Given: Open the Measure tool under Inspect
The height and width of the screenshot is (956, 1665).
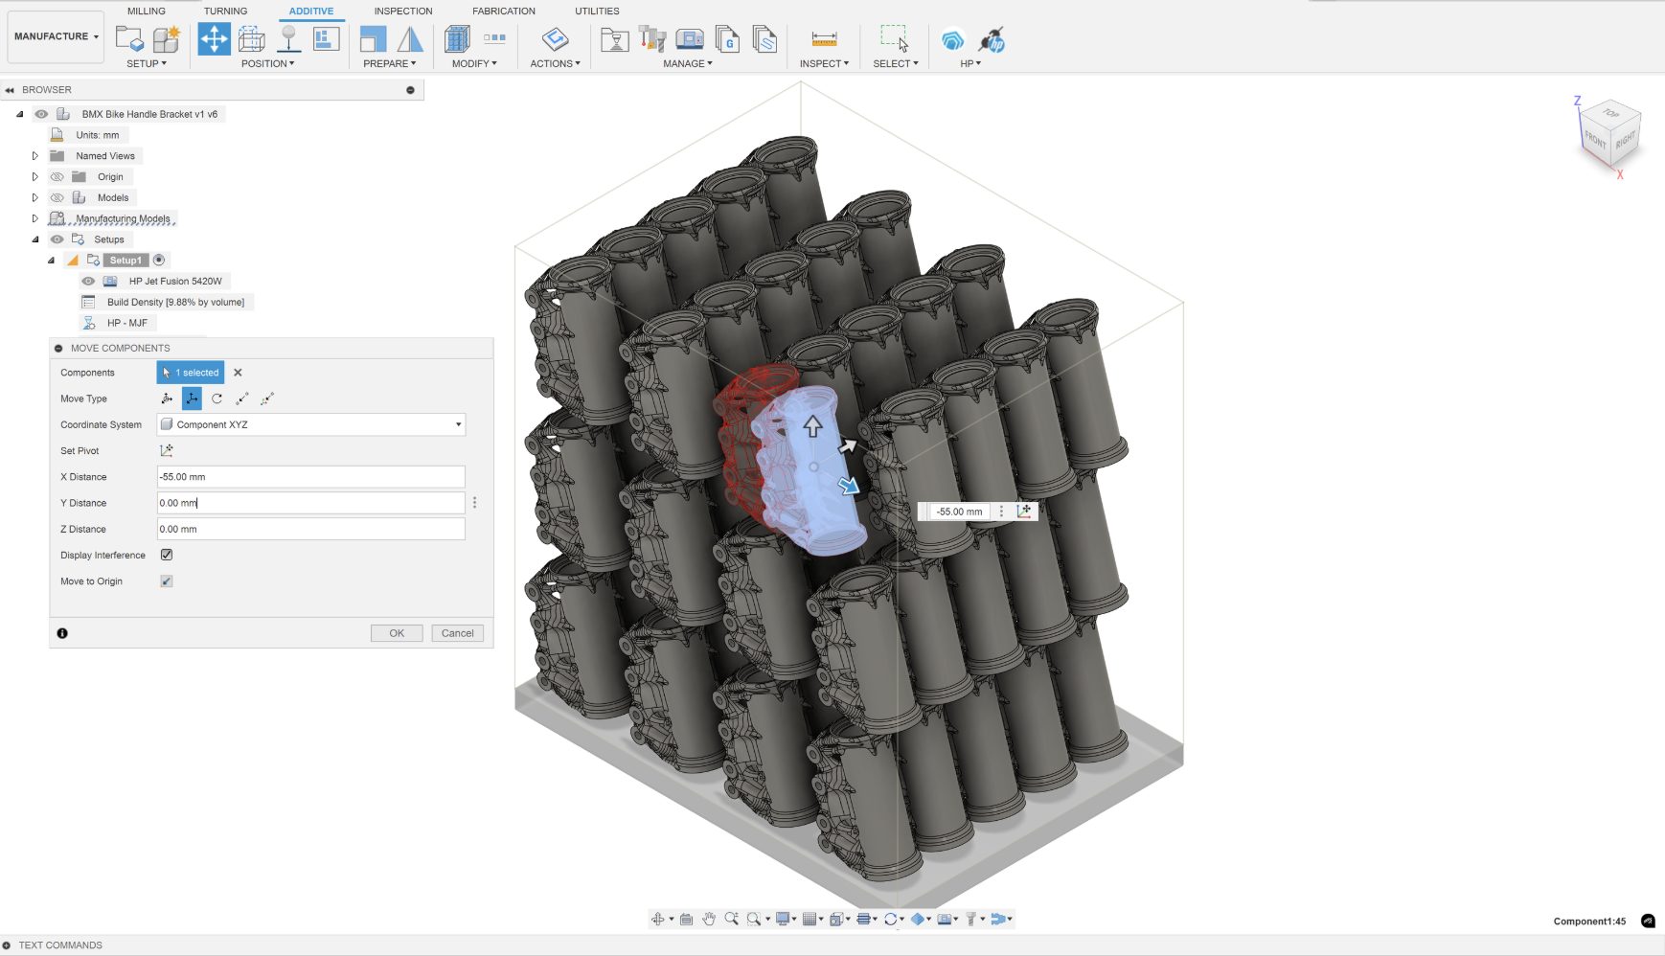Looking at the screenshot, I should coord(824,39).
